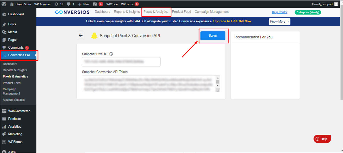Click the Analytics bar chart icon

4,127
